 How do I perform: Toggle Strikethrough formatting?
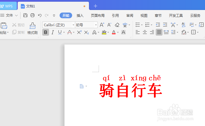pyautogui.click(x=69, y=32)
